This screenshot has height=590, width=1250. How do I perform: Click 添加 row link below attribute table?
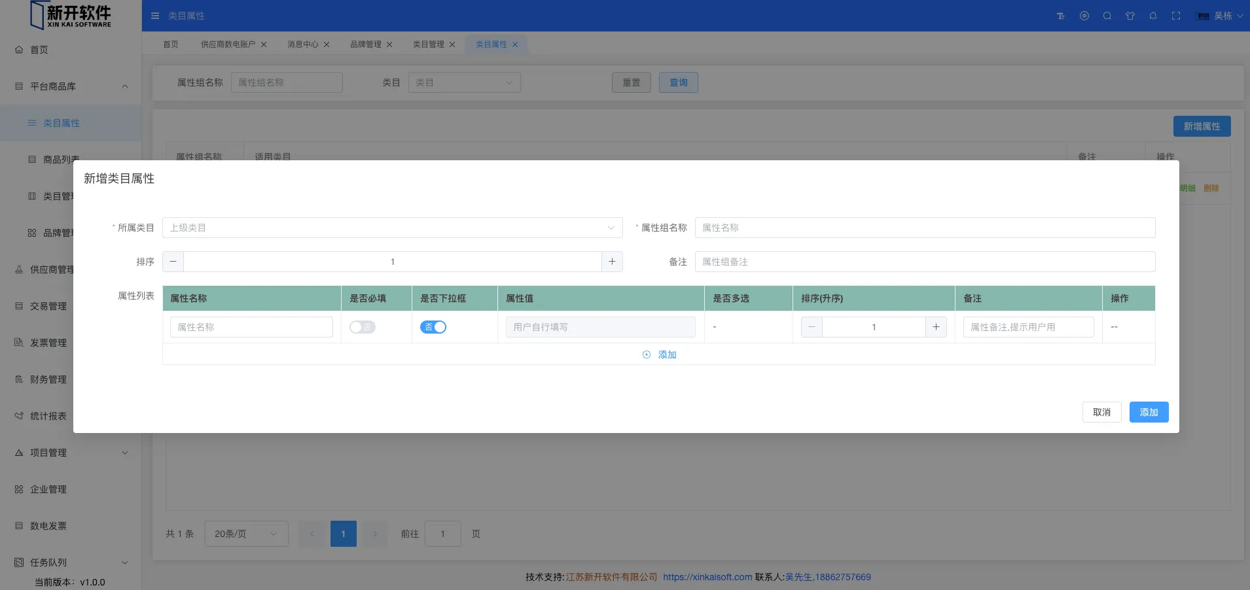point(660,355)
